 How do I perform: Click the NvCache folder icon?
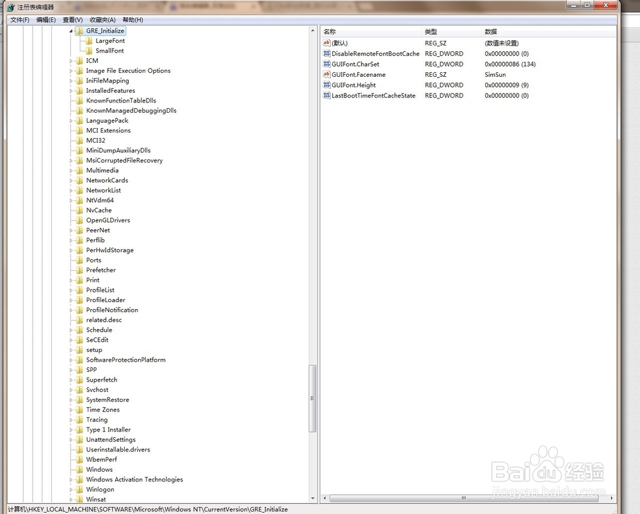[79, 210]
